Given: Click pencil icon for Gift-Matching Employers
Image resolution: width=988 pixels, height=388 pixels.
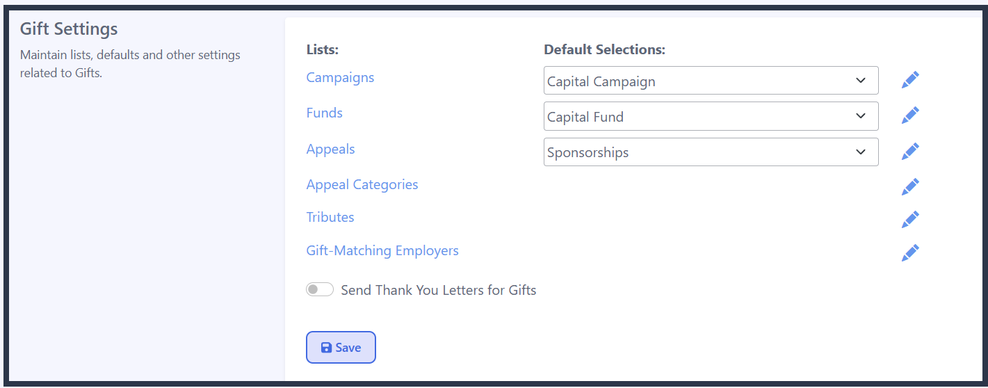Looking at the screenshot, I should pyautogui.click(x=910, y=252).
